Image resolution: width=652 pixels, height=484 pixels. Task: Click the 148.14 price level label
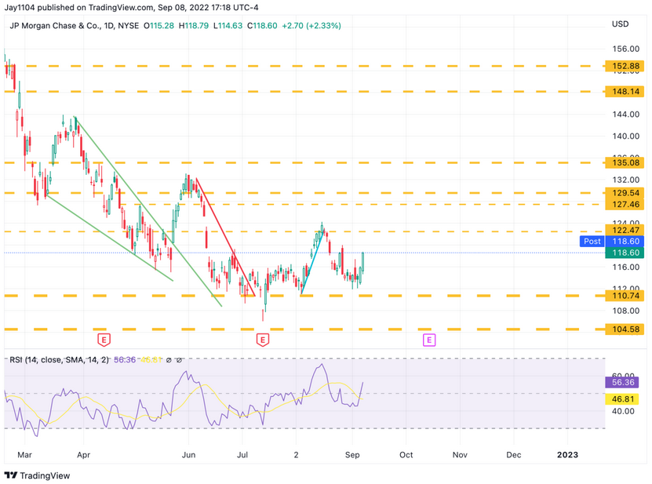click(x=625, y=92)
